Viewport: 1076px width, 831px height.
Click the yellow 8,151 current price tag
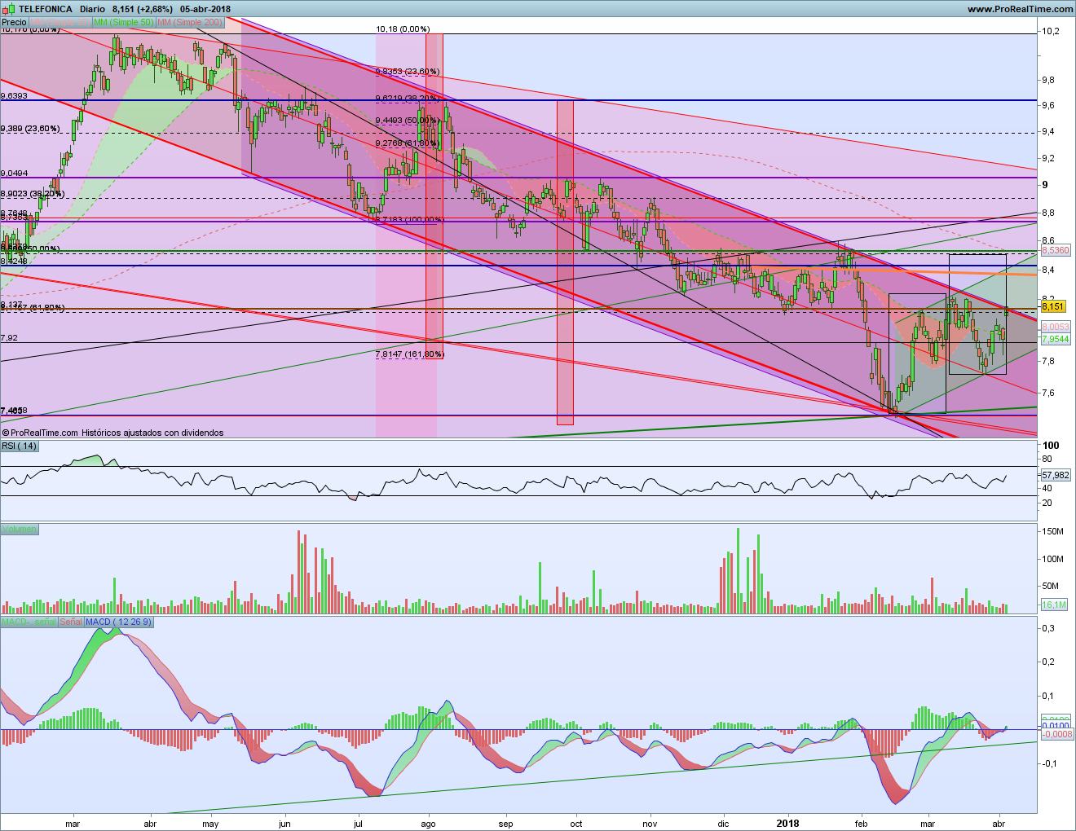(x=1053, y=306)
